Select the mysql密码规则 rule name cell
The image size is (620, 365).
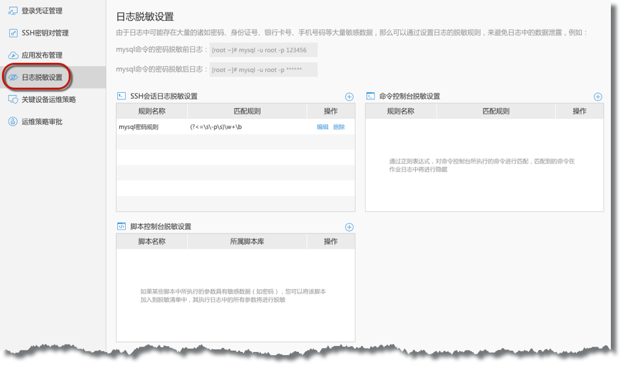(x=139, y=127)
